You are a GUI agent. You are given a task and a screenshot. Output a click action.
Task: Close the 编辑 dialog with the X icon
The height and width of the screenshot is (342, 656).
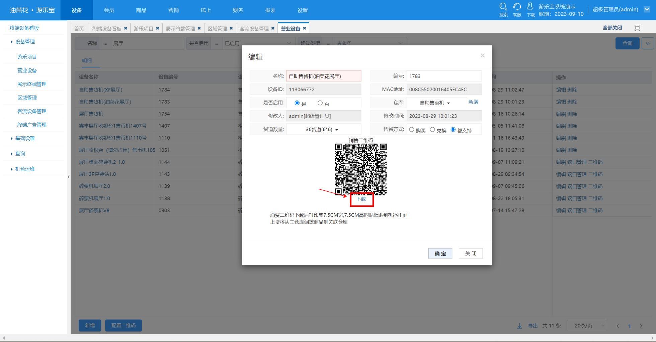point(482,55)
